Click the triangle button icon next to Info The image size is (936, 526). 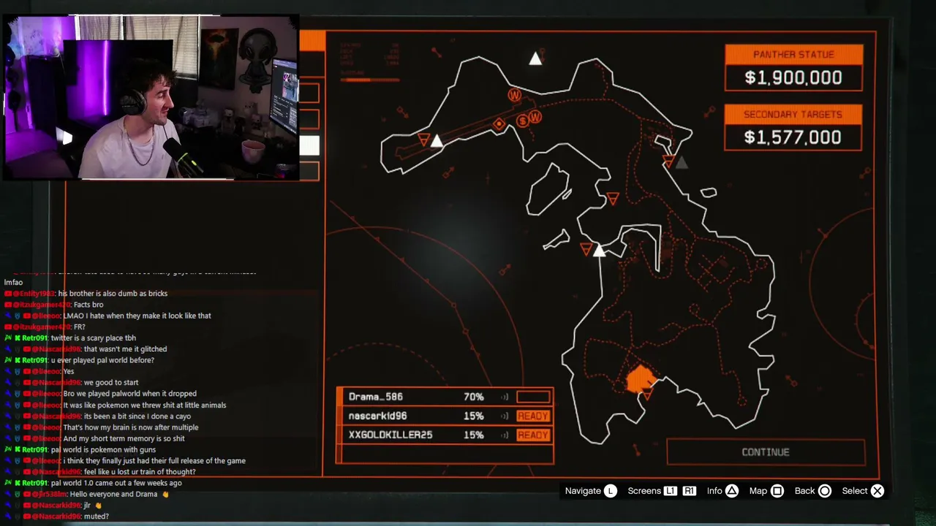(732, 491)
